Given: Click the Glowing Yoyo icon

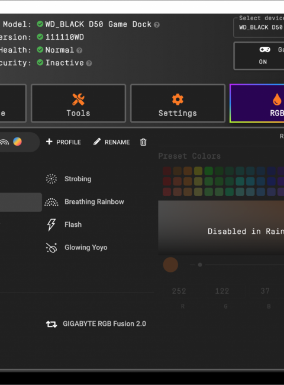Looking at the screenshot, I should point(51,248).
